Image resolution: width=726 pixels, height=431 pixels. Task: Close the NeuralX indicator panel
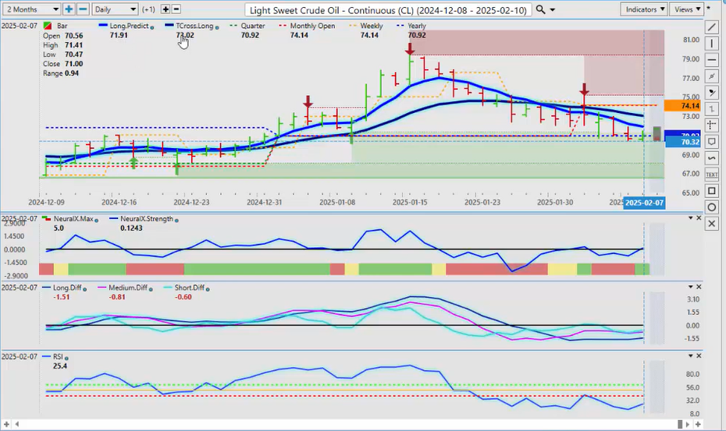(698, 218)
